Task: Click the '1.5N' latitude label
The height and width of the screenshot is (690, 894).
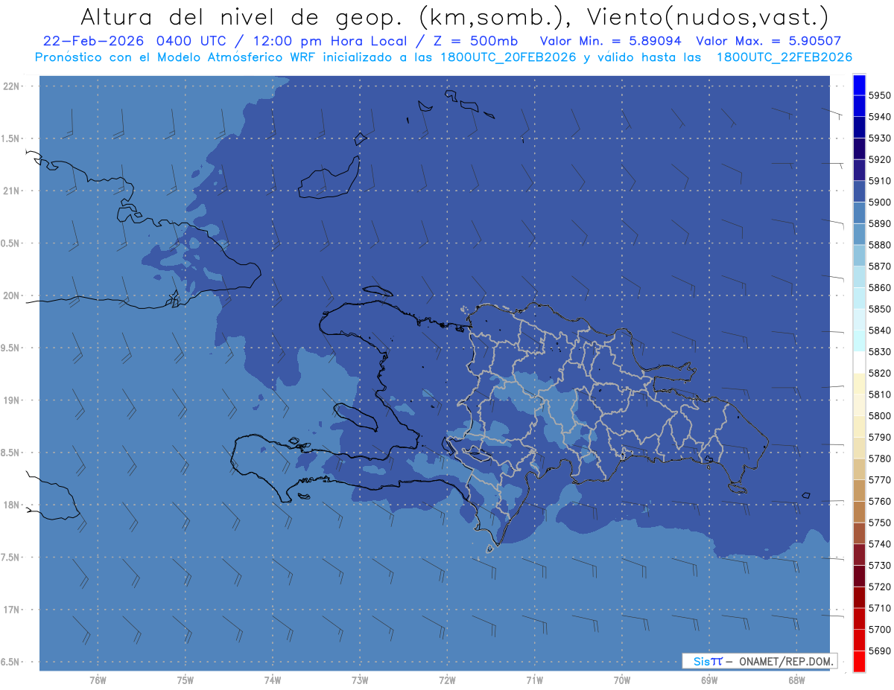Action: pyautogui.click(x=10, y=138)
